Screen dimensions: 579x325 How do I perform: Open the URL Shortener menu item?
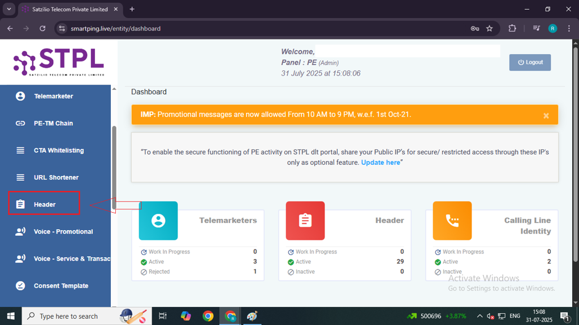click(x=55, y=177)
